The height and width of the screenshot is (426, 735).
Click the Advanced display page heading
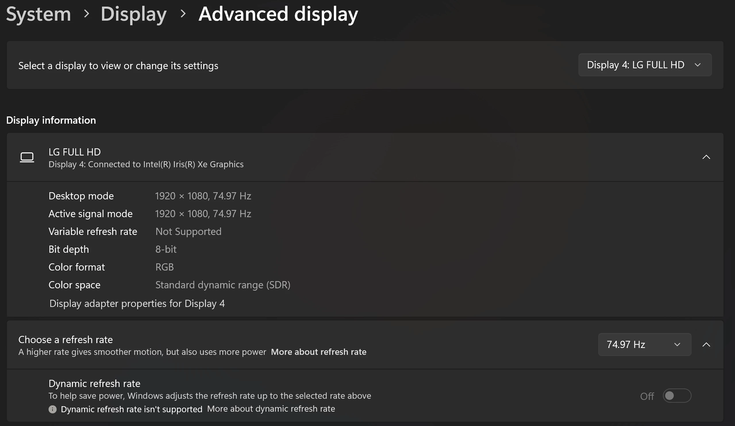pyautogui.click(x=278, y=14)
